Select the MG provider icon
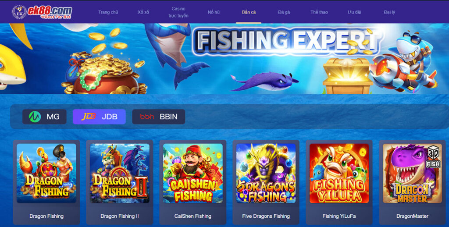This screenshot has width=449, height=227. tap(35, 117)
